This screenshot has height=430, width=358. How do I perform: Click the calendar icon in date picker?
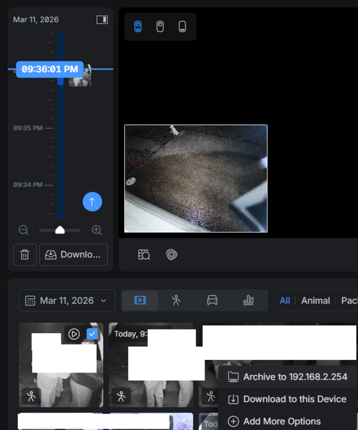tap(30, 300)
